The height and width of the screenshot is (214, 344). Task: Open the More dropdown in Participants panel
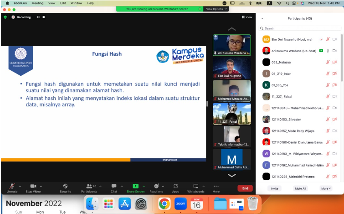(326, 188)
